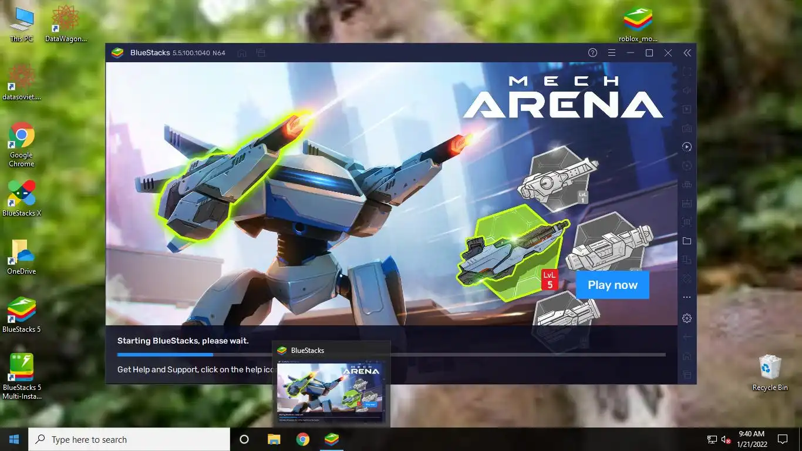Select OneDrive desktop folder icon
Image resolution: width=802 pixels, height=451 pixels.
[22, 257]
